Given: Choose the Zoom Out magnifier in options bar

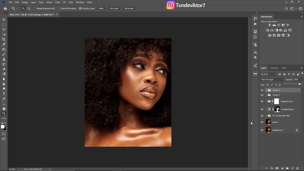Looking at the screenshot, I should coord(28,9).
